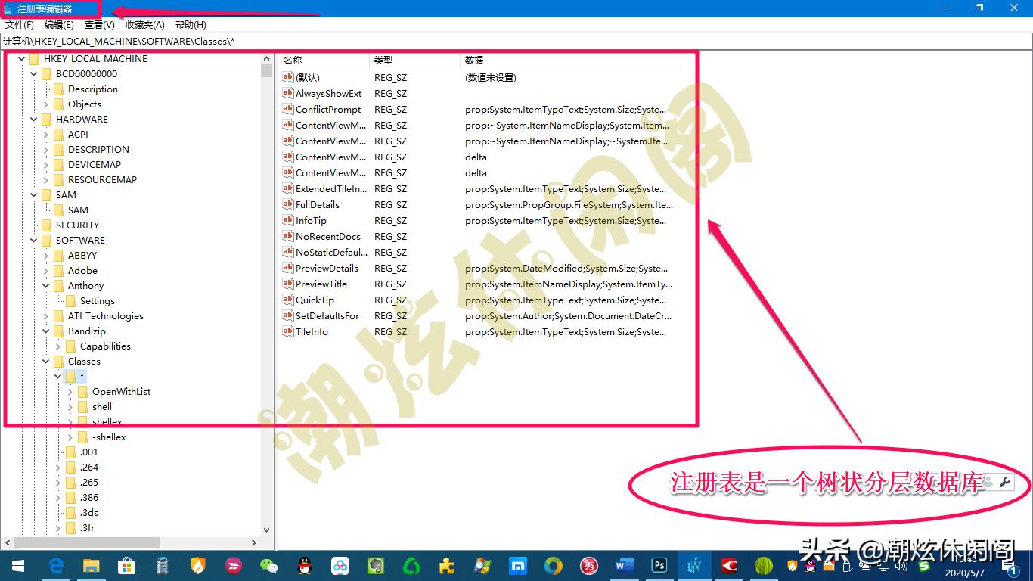Open the Microsoft Store from the taskbar
Image resolution: width=1033 pixels, height=581 pixels.
[127, 565]
